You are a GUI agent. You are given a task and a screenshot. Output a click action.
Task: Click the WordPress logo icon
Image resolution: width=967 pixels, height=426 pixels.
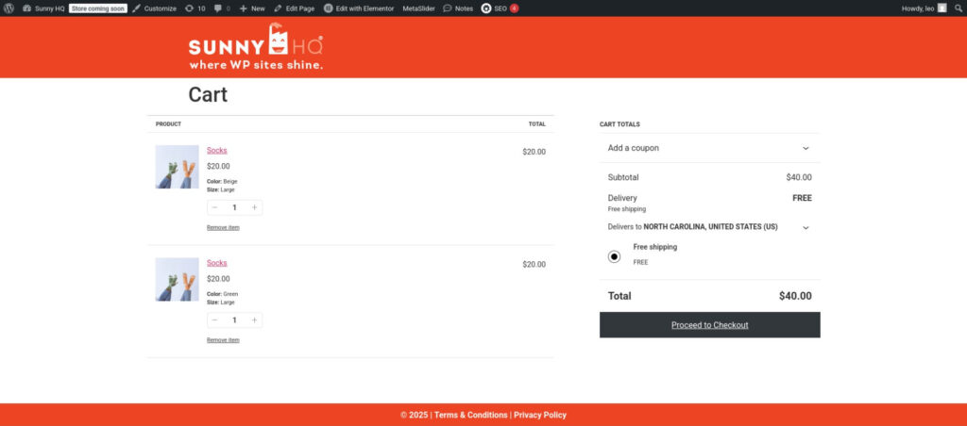[8, 8]
